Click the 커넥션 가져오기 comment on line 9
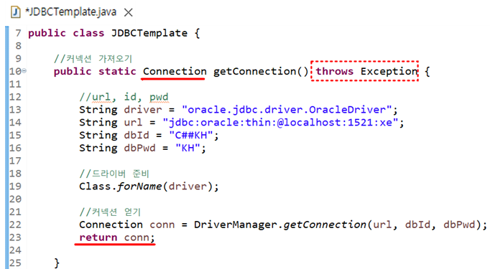 (93, 59)
